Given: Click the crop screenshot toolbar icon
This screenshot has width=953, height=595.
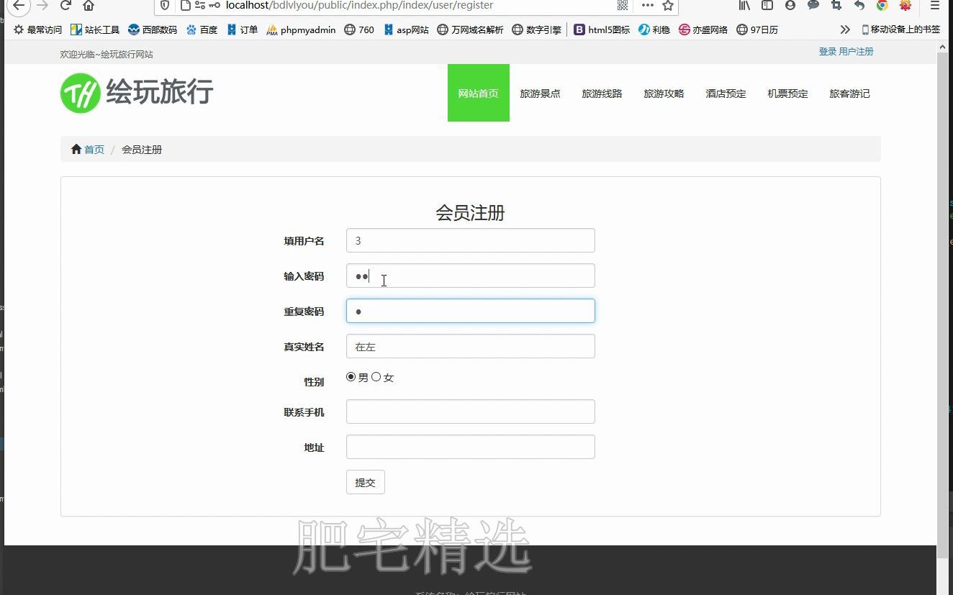Looking at the screenshot, I should click(836, 5).
